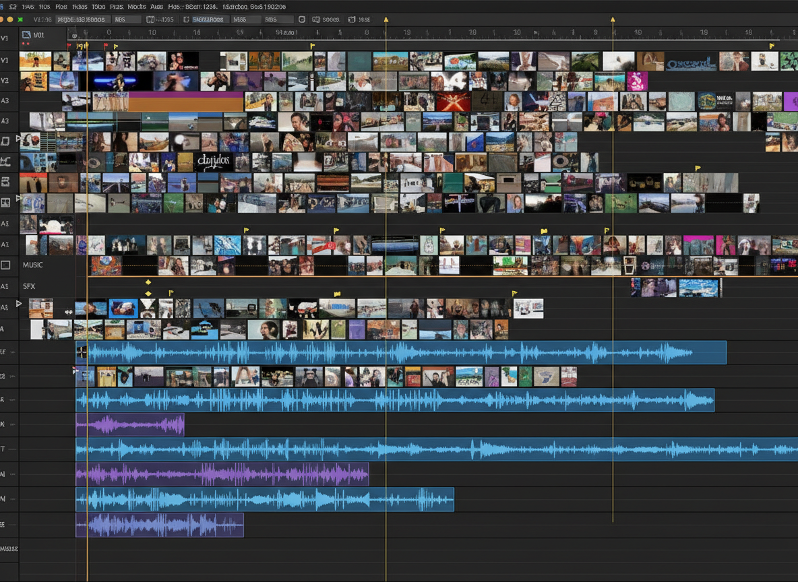The height and width of the screenshot is (582, 798).
Task: Click the rounded square icon before 'sooes'
Action: pyautogui.click(x=301, y=20)
